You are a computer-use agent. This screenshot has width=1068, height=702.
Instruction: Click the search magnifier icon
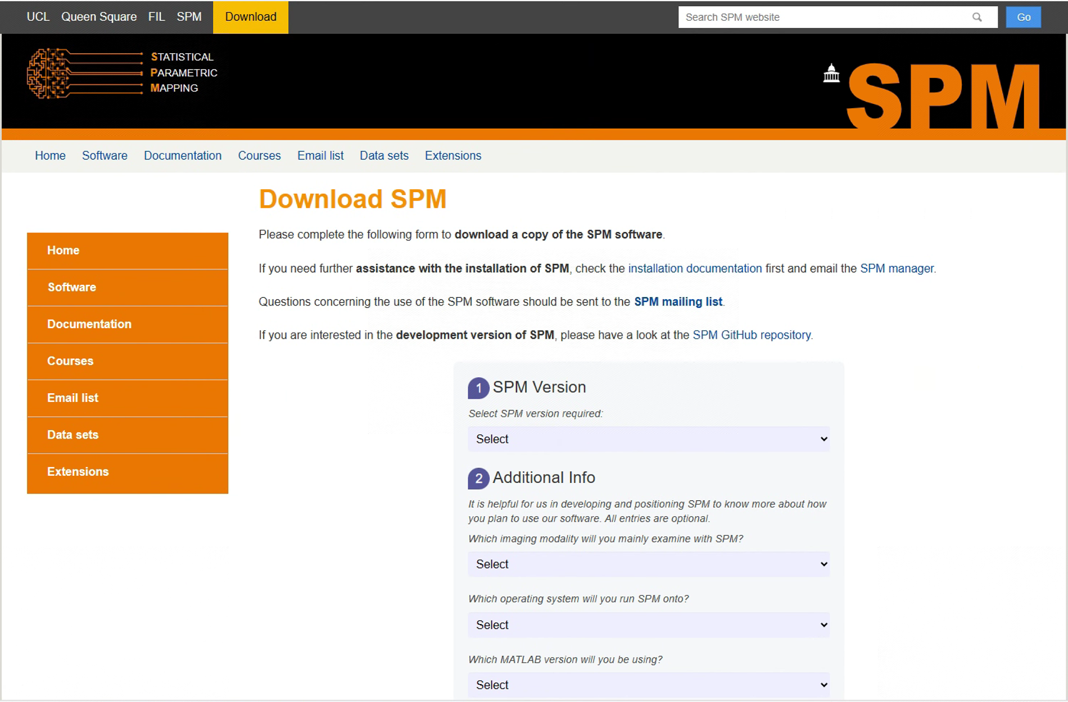[x=977, y=17]
